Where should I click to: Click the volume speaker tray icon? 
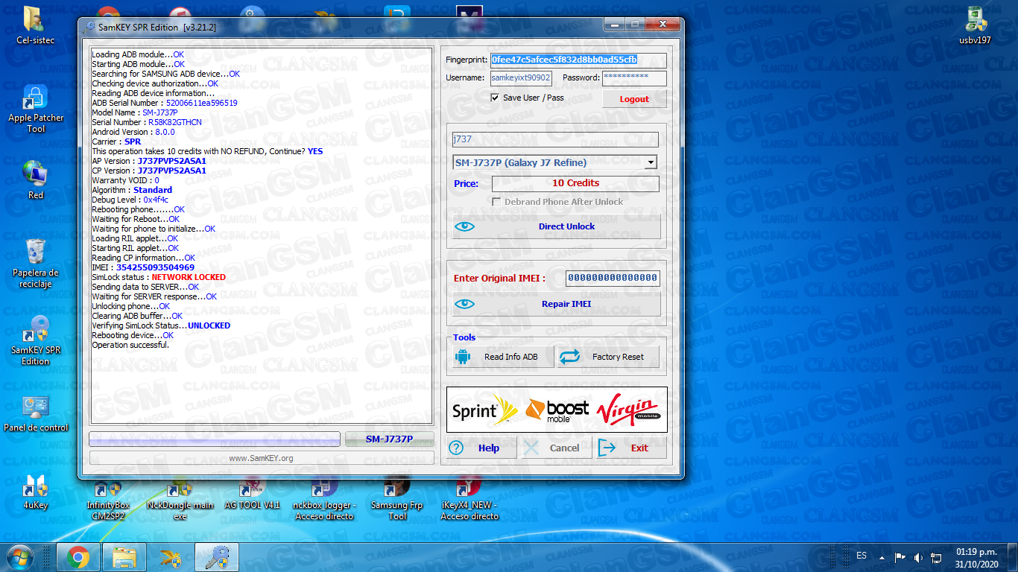(x=918, y=557)
